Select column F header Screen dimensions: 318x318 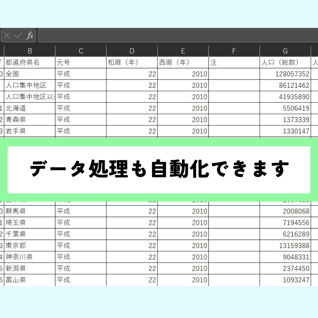pos(234,51)
